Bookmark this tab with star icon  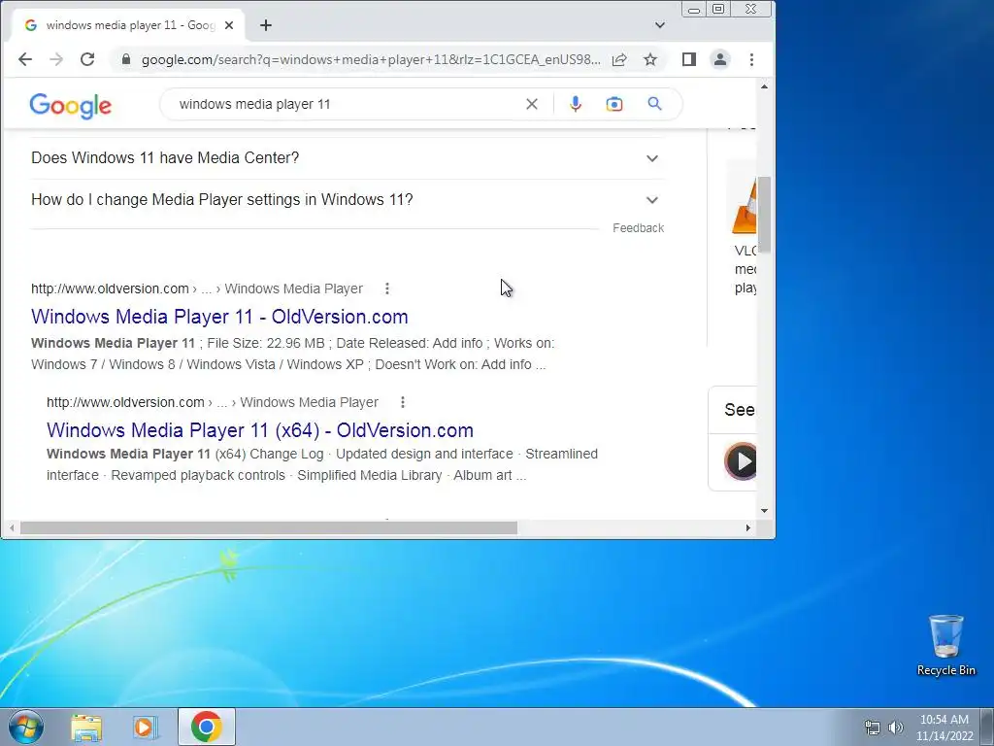650,59
